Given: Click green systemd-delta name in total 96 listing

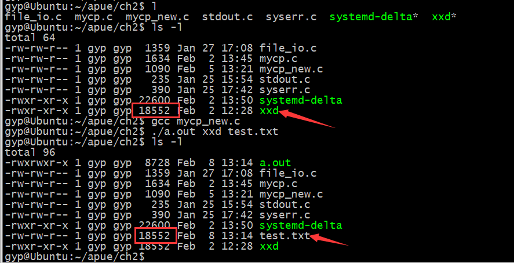Looking at the screenshot, I should point(301,225).
